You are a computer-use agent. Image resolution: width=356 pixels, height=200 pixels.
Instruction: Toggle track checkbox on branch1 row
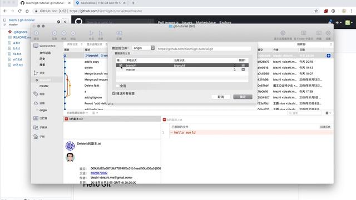click(243, 66)
